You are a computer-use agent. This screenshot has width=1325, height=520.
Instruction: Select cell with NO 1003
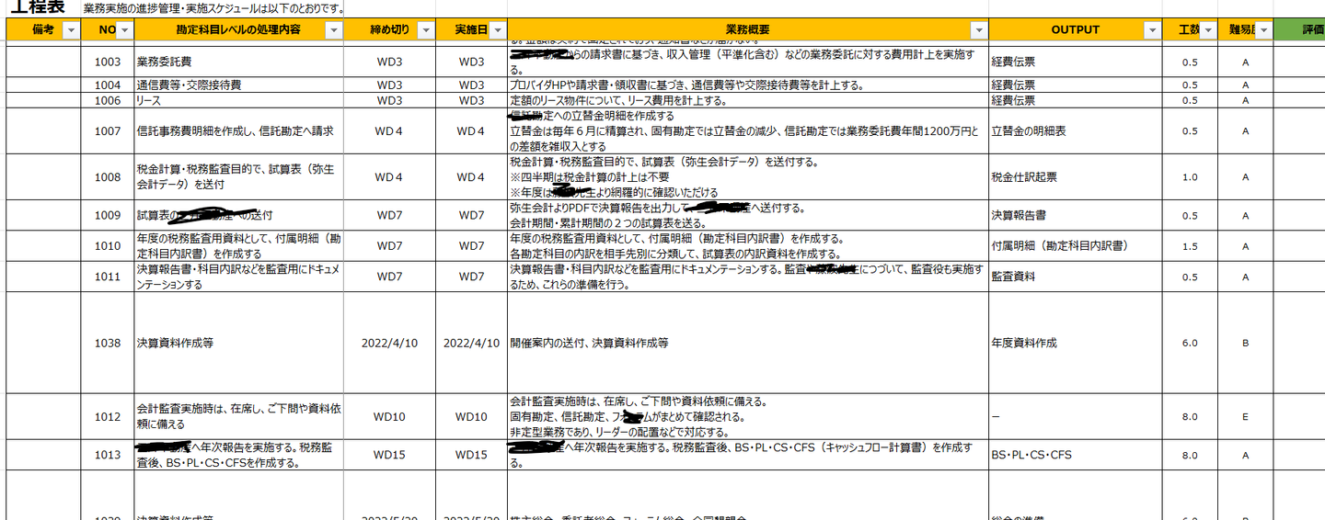tap(108, 62)
